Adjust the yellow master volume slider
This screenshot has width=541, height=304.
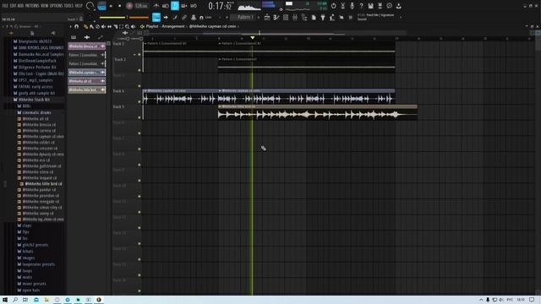[x=112, y=17]
